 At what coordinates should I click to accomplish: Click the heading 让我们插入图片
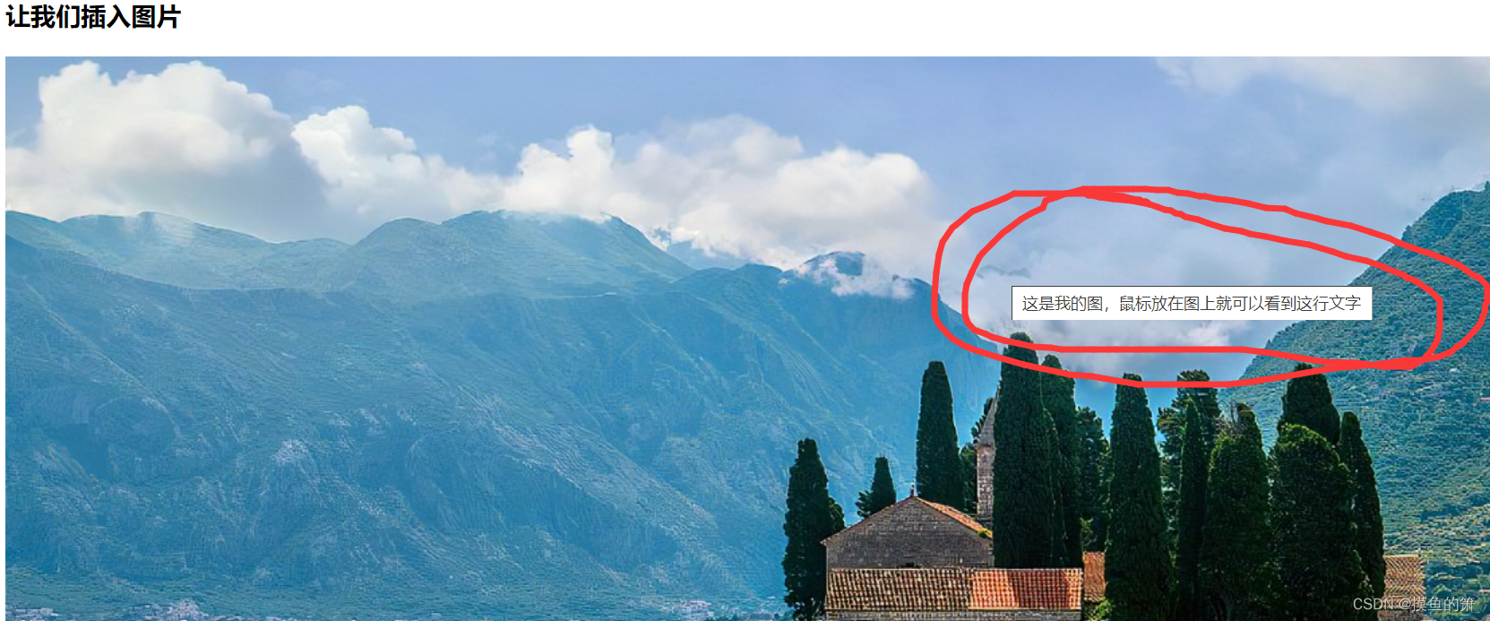click(93, 16)
